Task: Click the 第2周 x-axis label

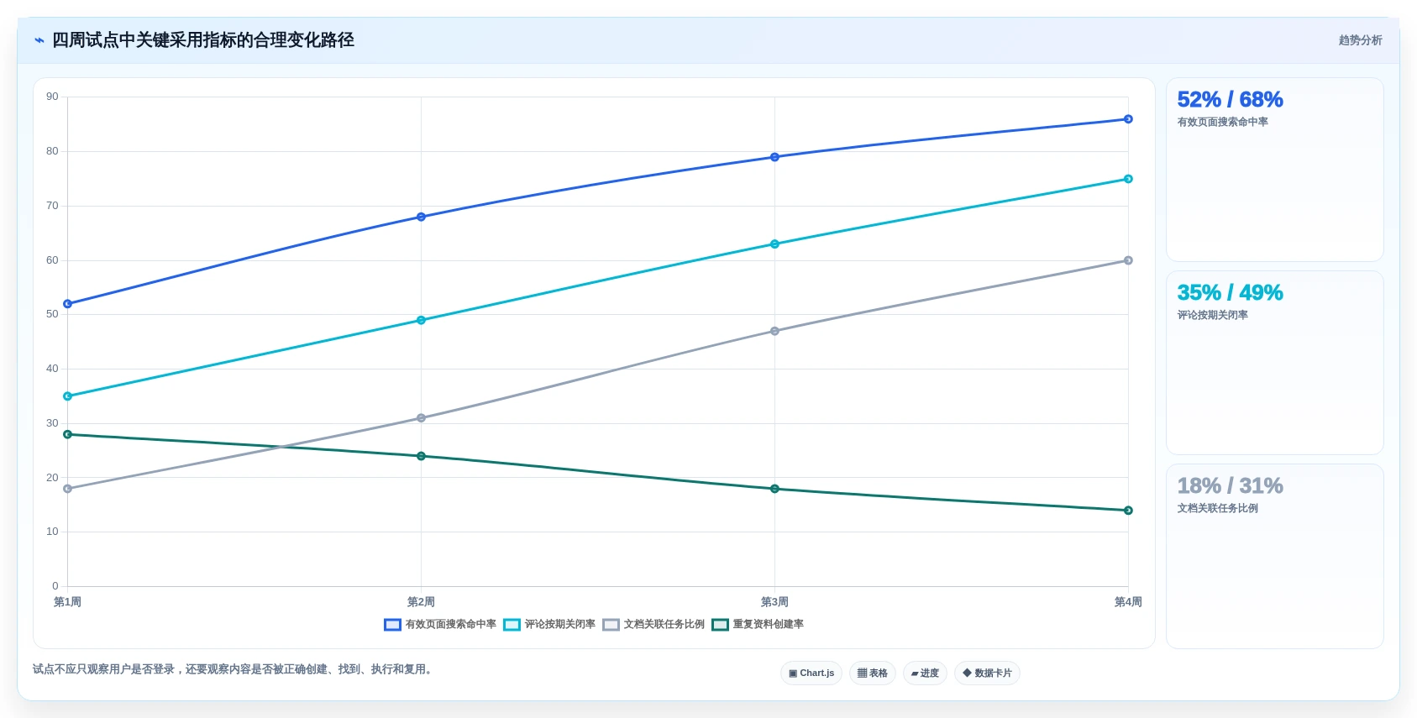Action: click(421, 602)
